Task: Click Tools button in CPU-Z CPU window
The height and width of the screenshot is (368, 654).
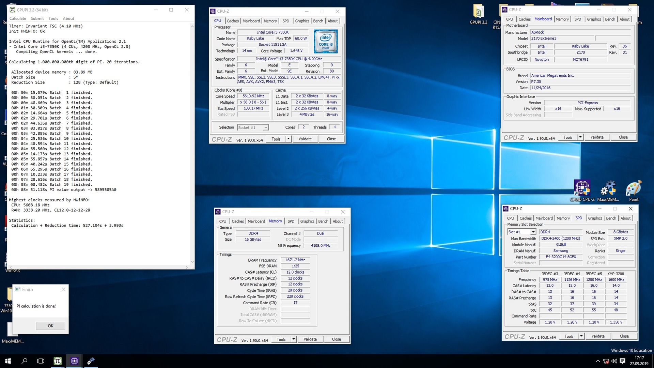Action: pyautogui.click(x=276, y=139)
